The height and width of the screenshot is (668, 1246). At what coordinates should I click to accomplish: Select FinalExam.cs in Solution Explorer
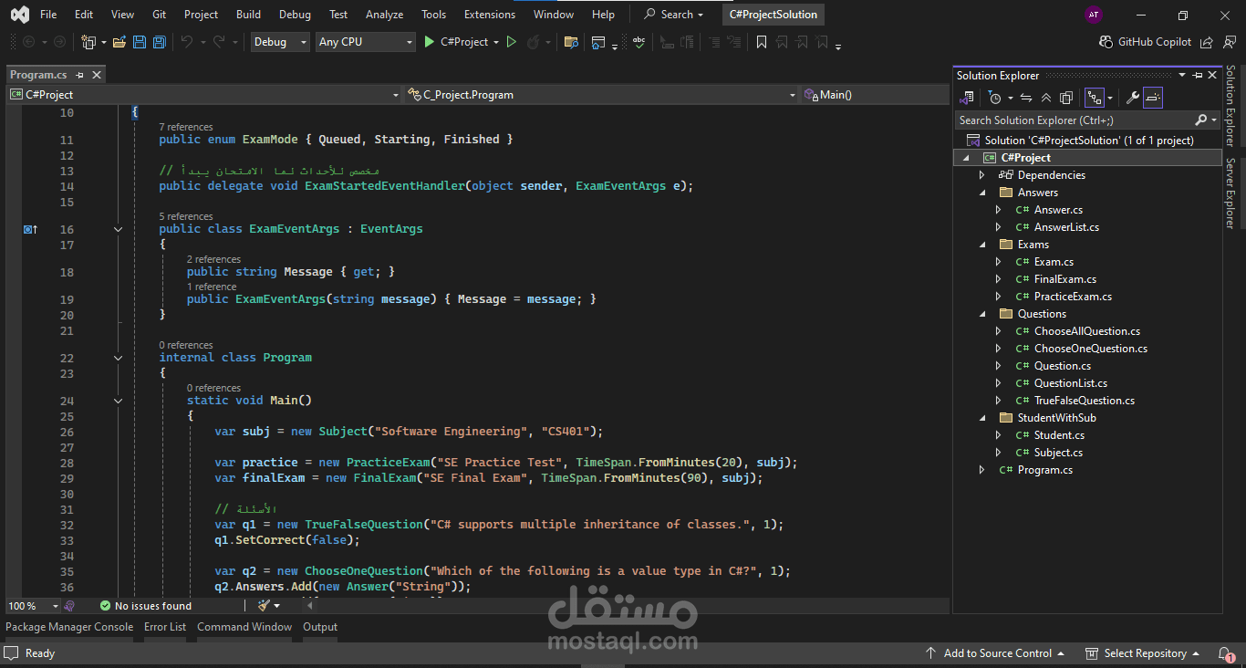1065,279
